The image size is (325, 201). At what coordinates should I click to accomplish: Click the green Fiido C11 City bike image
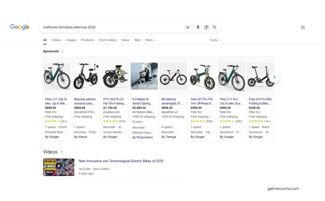tap(57, 76)
